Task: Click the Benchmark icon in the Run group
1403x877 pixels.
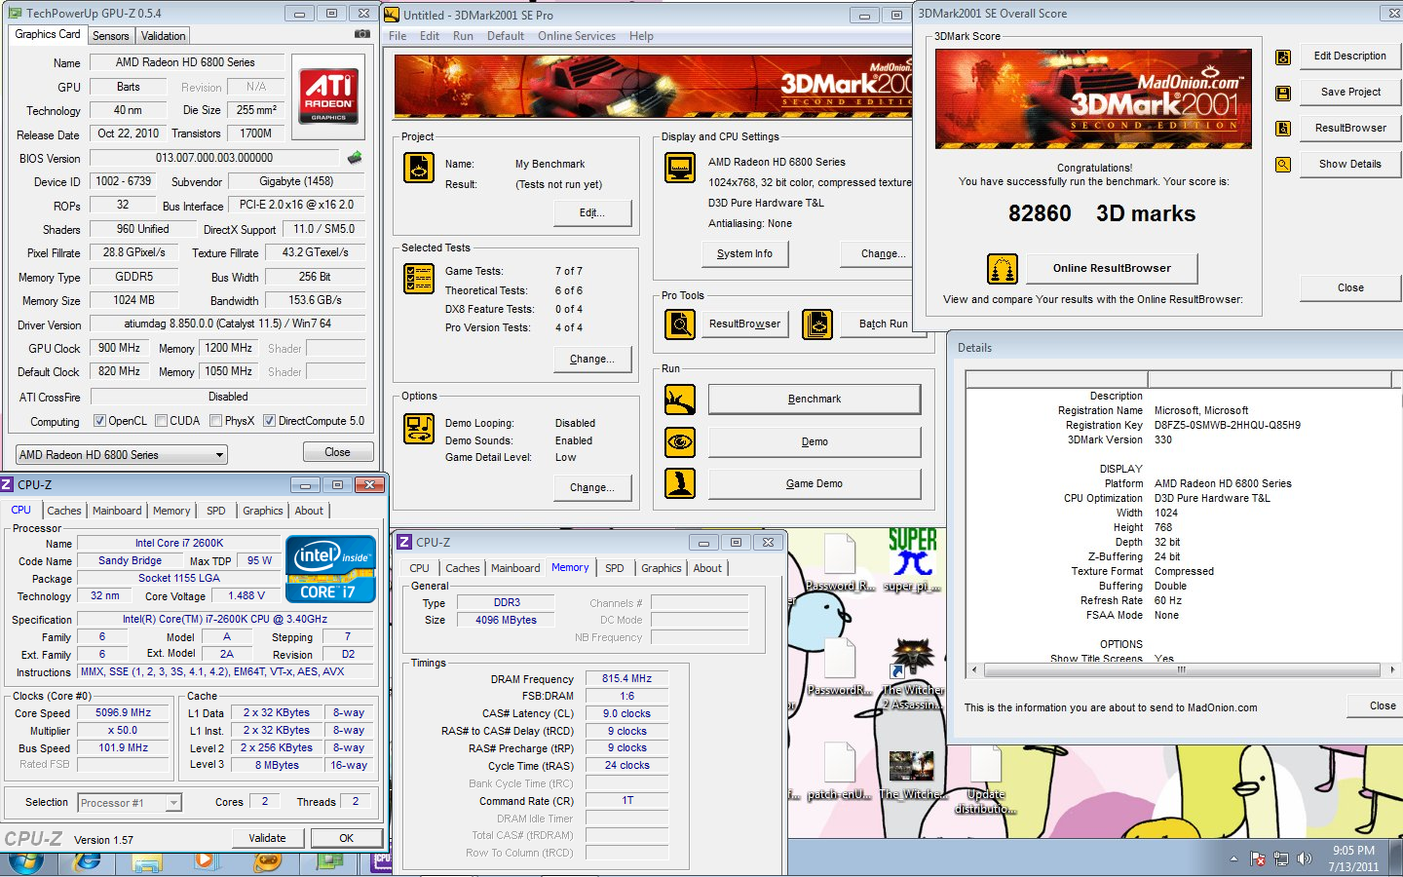Action: (680, 400)
